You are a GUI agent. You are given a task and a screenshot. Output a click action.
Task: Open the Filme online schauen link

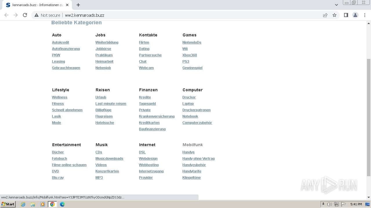(x=69, y=165)
